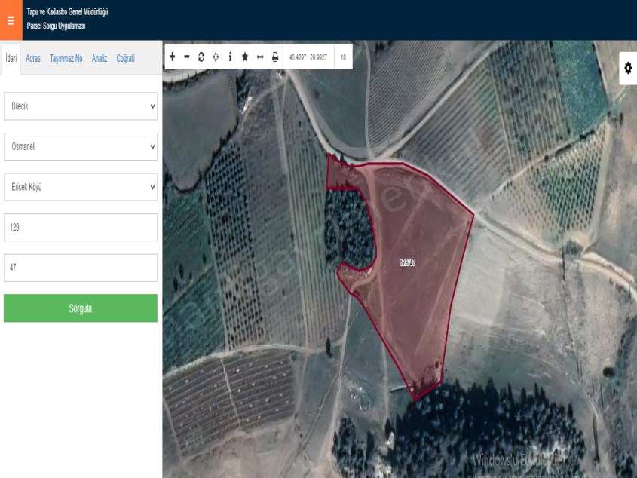Screen dimensions: 637x478
Task: Activate the distance measurement tool
Action: pos(261,55)
